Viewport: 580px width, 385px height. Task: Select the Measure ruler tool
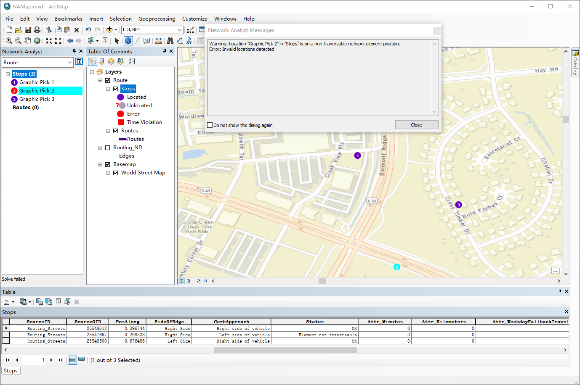tap(159, 41)
